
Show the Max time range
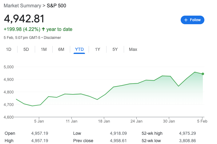click(x=133, y=49)
